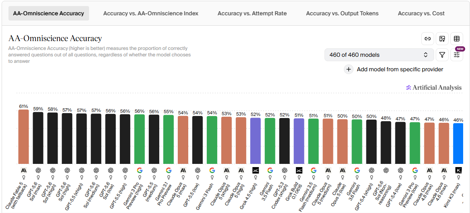The height and width of the screenshot is (213, 470).
Task: Click the Artificial Analysis logo
Action: (x=434, y=87)
